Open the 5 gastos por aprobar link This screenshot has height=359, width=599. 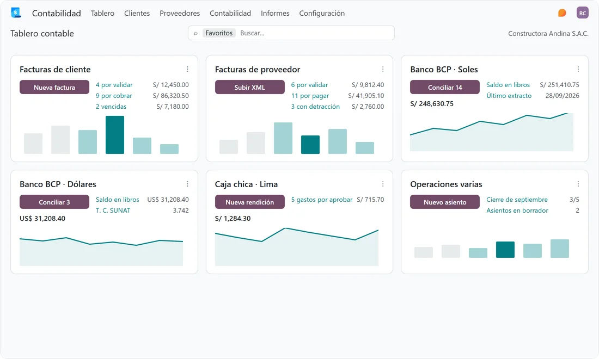(322, 200)
